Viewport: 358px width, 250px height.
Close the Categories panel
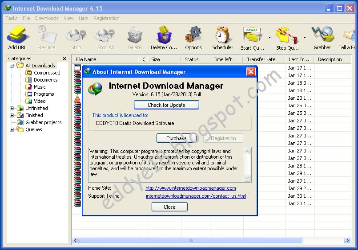coord(64,59)
